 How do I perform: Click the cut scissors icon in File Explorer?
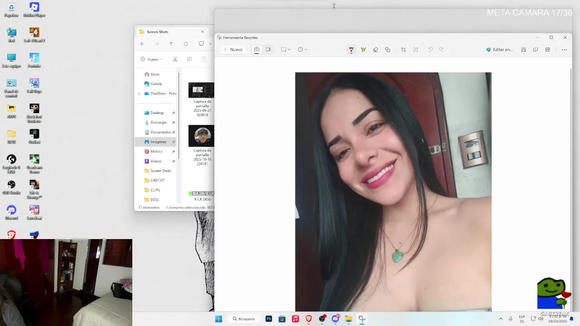[175, 59]
